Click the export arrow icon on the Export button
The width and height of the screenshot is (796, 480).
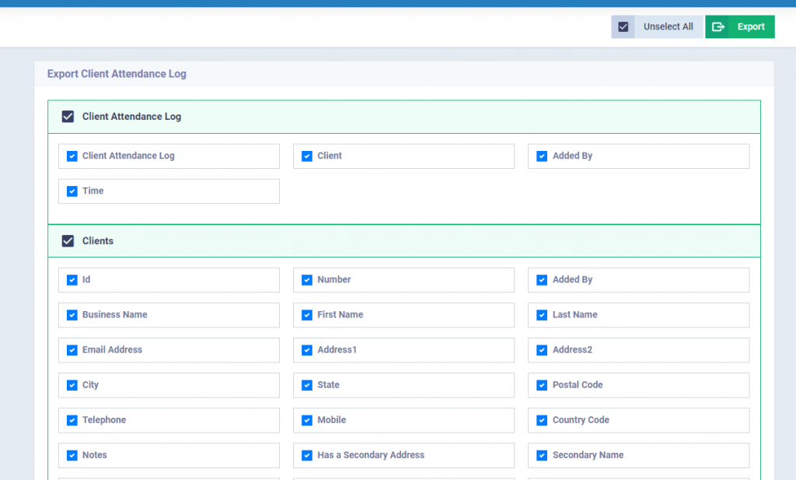pyautogui.click(x=720, y=26)
